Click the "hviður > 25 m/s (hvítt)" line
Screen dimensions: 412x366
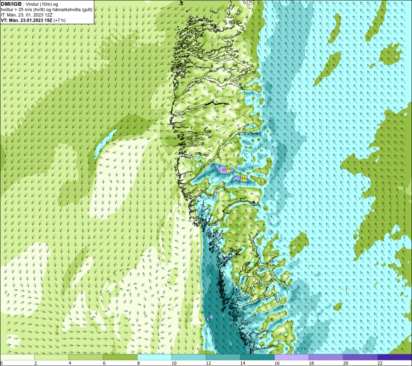coord(23,10)
